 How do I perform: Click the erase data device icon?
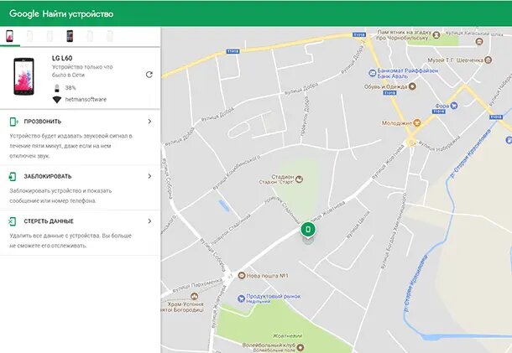click(x=13, y=221)
